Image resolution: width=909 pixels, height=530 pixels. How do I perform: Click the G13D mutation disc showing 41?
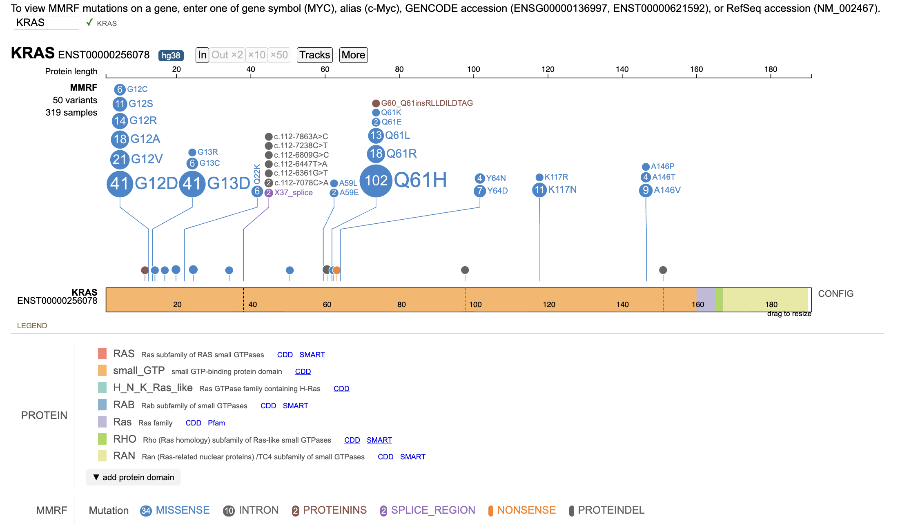pos(192,184)
